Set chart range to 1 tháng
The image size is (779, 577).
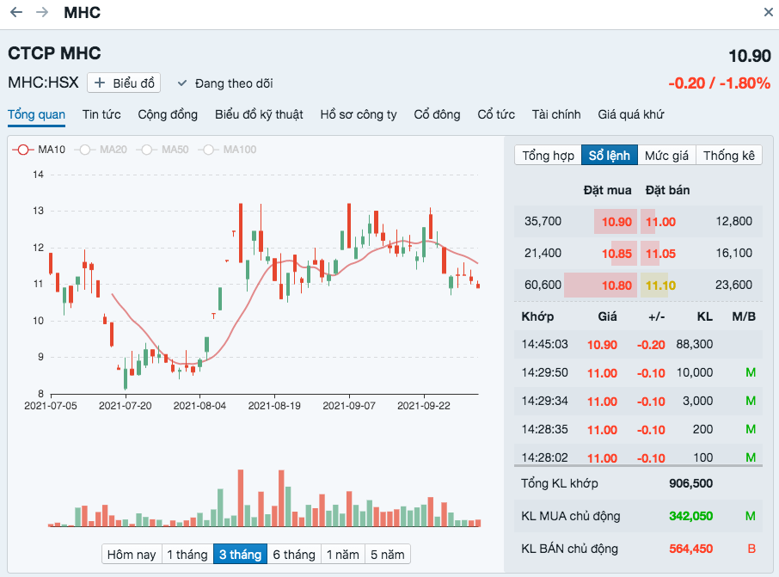[187, 554]
